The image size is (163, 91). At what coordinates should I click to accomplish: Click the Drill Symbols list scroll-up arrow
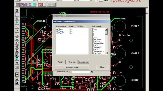[106, 30]
